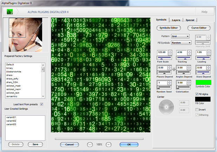Select colored_neon in factory settings list
The width and height of the screenshot is (217, 152).
pos(13,90)
